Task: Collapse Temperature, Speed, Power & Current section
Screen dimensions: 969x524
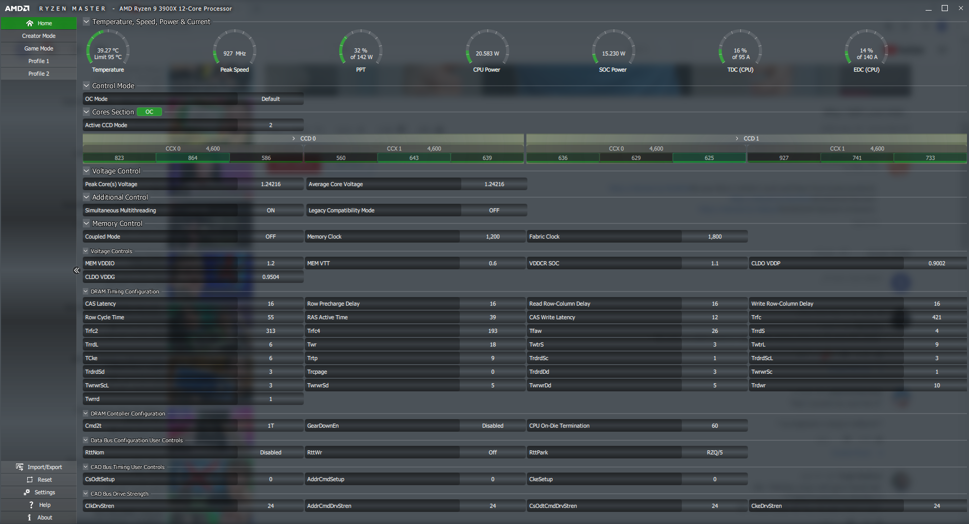Action: tap(86, 22)
